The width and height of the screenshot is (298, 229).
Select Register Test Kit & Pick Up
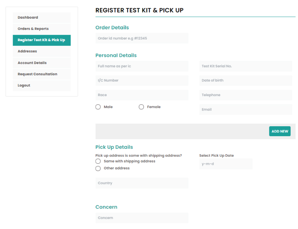(x=41, y=40)
